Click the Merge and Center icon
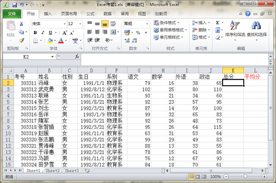 113,32
